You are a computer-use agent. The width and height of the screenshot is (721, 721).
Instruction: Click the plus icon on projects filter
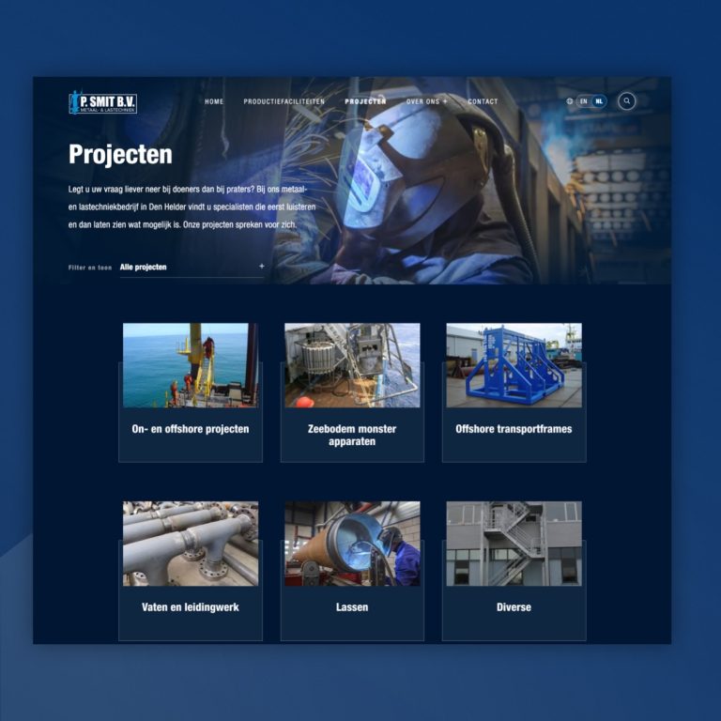pyautogui.click(x=261, y=267)
